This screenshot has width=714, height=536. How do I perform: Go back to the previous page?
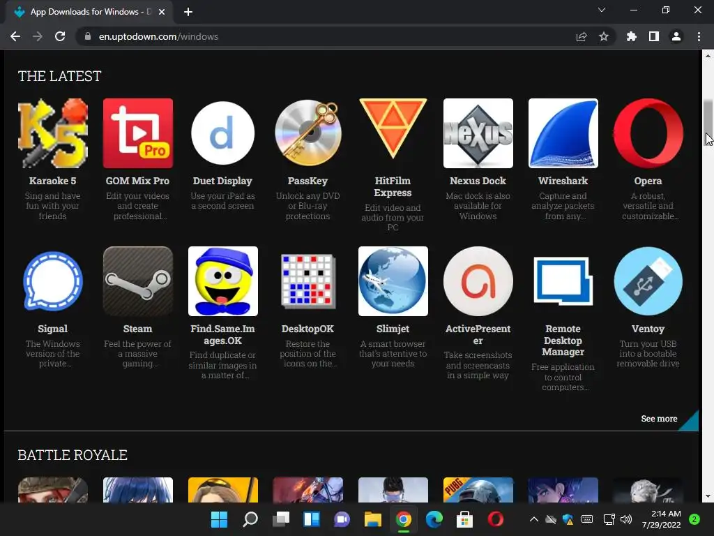point(15,36)
